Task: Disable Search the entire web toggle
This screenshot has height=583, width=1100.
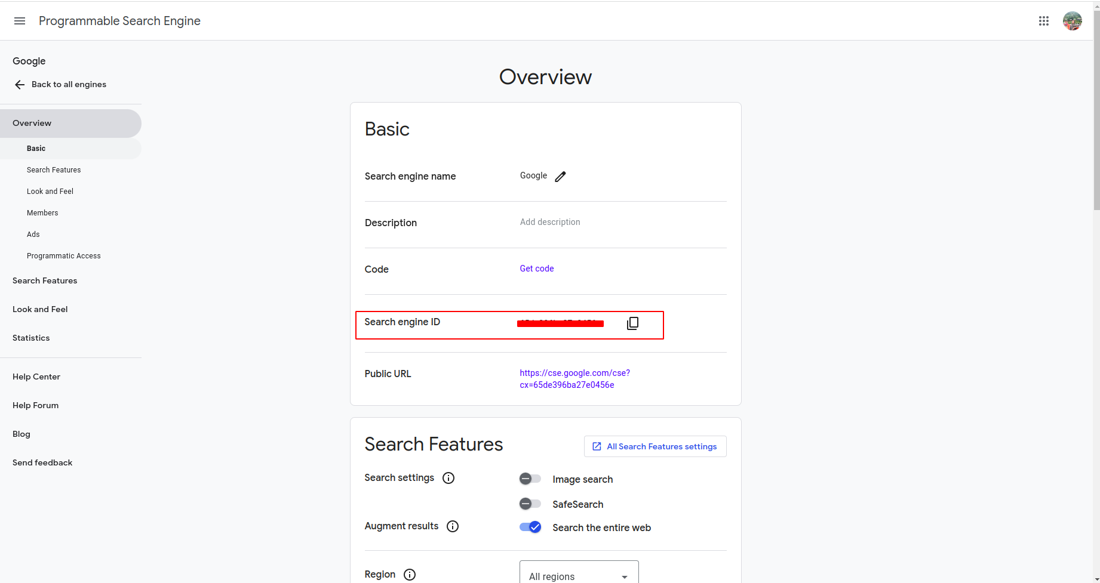Action: (x=530, y=527)
